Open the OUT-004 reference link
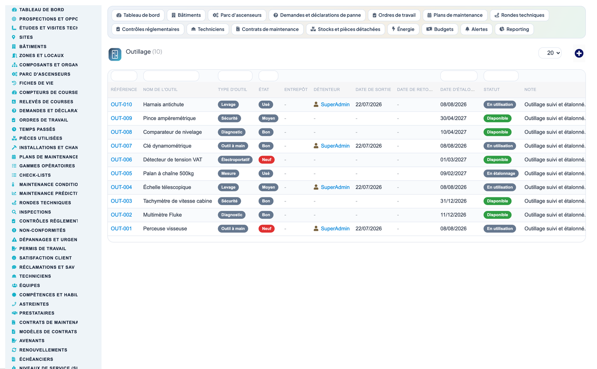The image size is (597, 369). tap(121, 187)
